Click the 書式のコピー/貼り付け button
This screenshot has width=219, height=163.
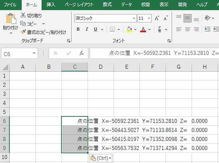tap(43, 32)
